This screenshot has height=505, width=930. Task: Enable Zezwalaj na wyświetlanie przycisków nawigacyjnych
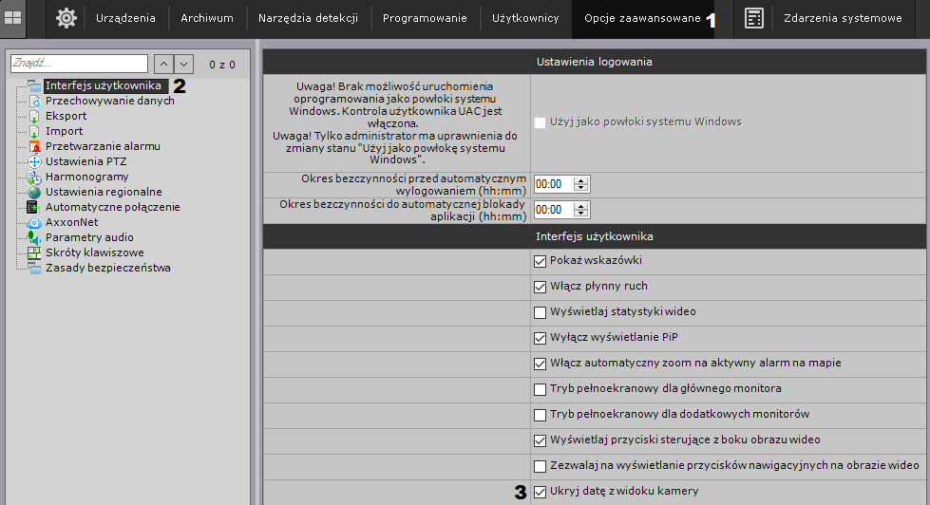[x=540, y=466]
